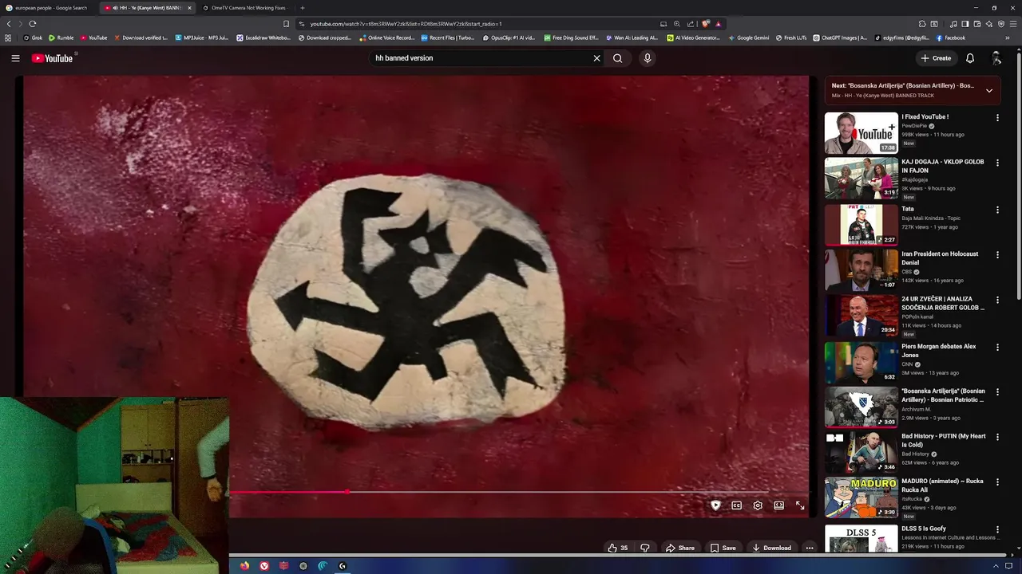Open a new browser tab with plus
This screenshot has height=574, width=1022.
[x=302, y=7]
